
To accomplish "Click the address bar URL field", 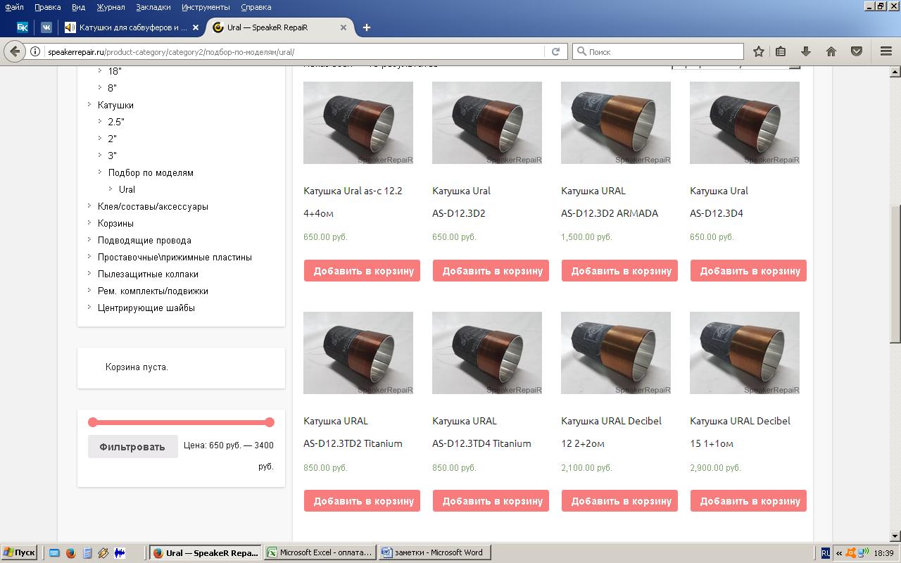I will [x=294, y=51].
